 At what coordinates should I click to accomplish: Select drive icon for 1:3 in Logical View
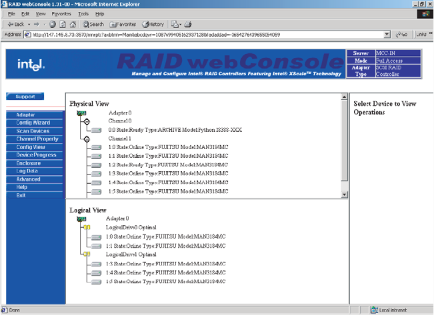point(96,264)
